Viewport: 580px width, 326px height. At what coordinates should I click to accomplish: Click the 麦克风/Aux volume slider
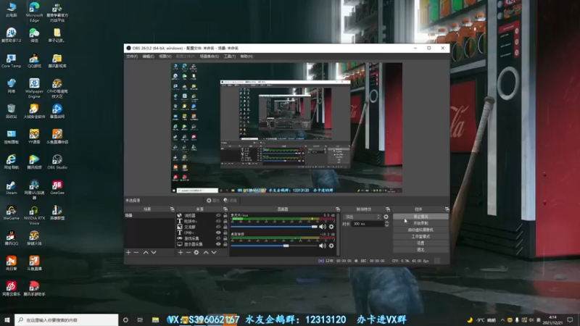point(274,227)
